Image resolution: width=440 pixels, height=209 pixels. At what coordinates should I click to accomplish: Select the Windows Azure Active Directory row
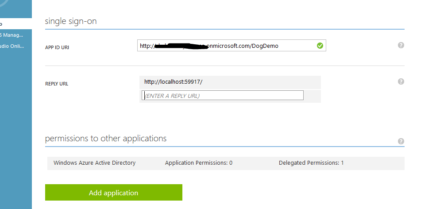(94, 163)
